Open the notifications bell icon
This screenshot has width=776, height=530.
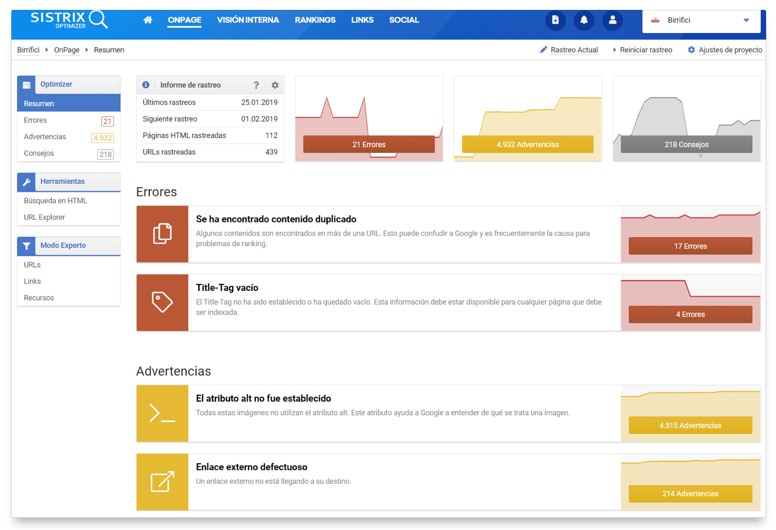click(584, 20)
